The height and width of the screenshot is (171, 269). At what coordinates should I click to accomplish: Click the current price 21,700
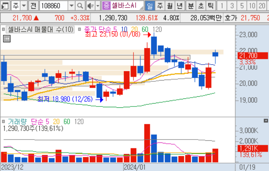22,18
